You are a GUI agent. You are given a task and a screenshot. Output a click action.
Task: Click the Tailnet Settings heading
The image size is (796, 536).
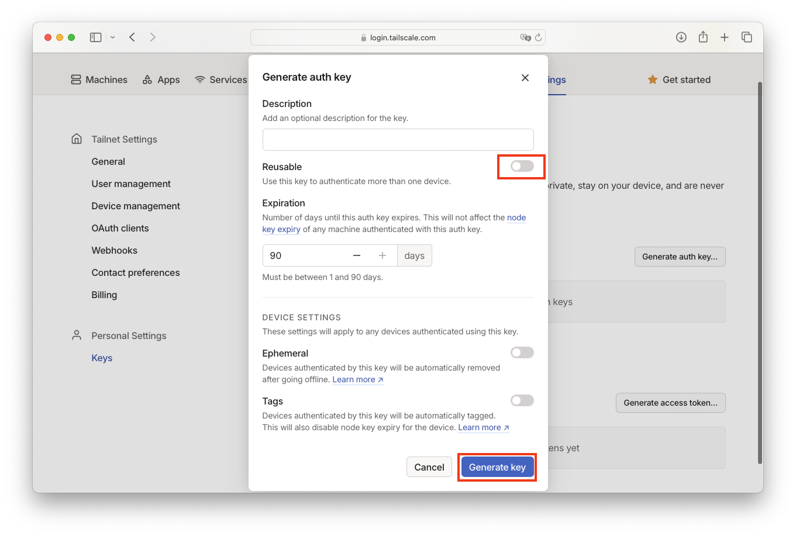pos(124,139)
